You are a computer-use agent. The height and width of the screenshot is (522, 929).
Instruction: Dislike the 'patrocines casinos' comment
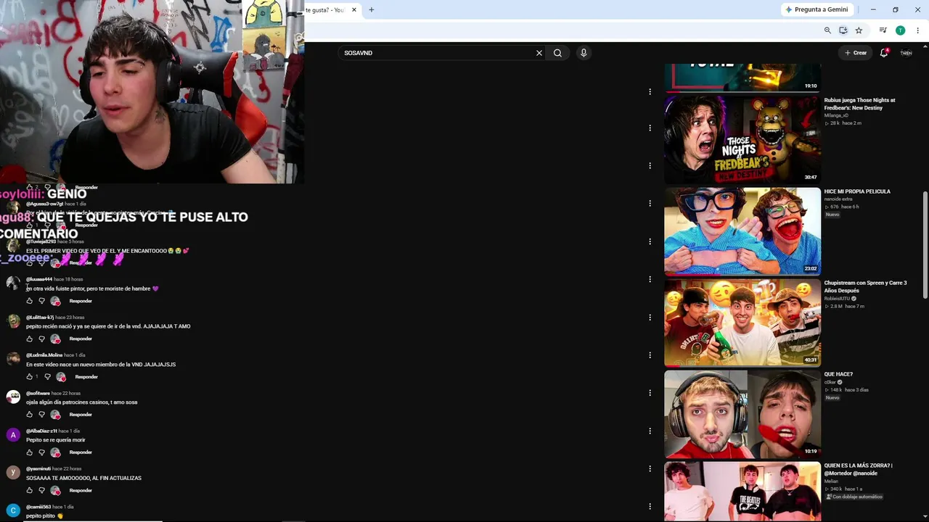pos(42,415)
